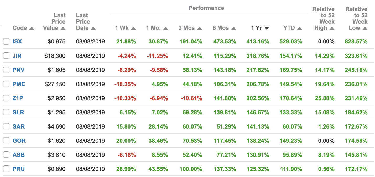Sort by Last Price Date arrow
This screenshot has width=375, height=177.
[x=93, y=28]
